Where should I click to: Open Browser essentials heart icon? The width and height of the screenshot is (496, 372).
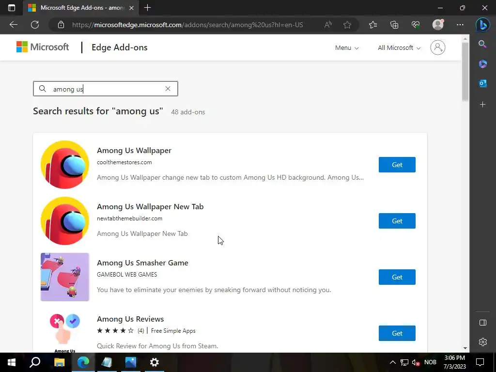tap(416, 25)
